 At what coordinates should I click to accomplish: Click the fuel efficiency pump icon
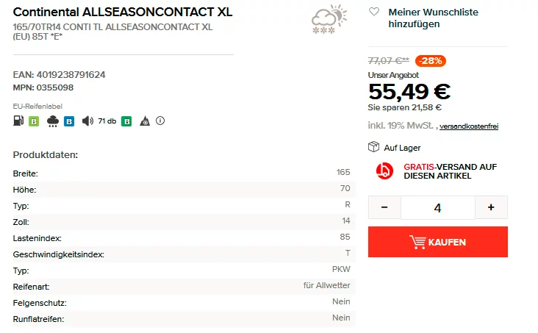click(18, 121)
